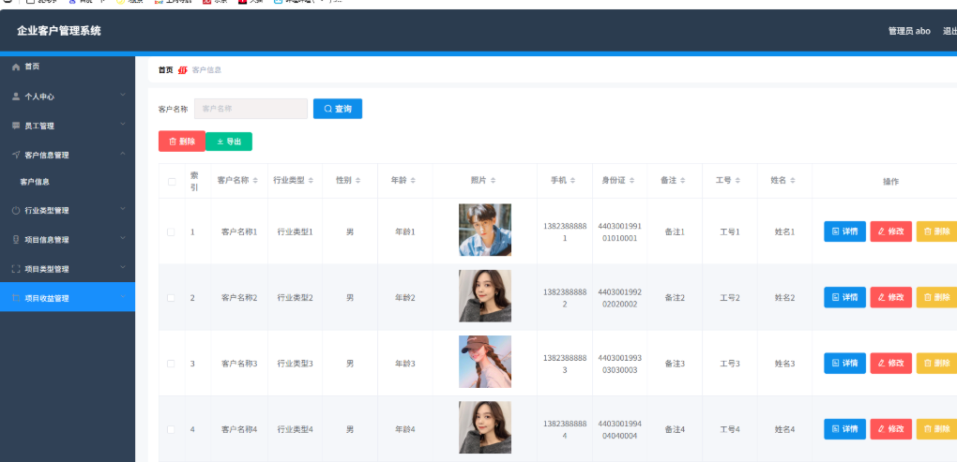The image size is (957, 462).
Task: Expand the 项目收益管理 menu chevron
Action: pyautogui.click(x=122, y=298)
